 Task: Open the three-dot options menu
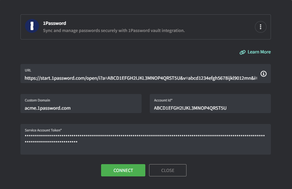click(261, 27)
